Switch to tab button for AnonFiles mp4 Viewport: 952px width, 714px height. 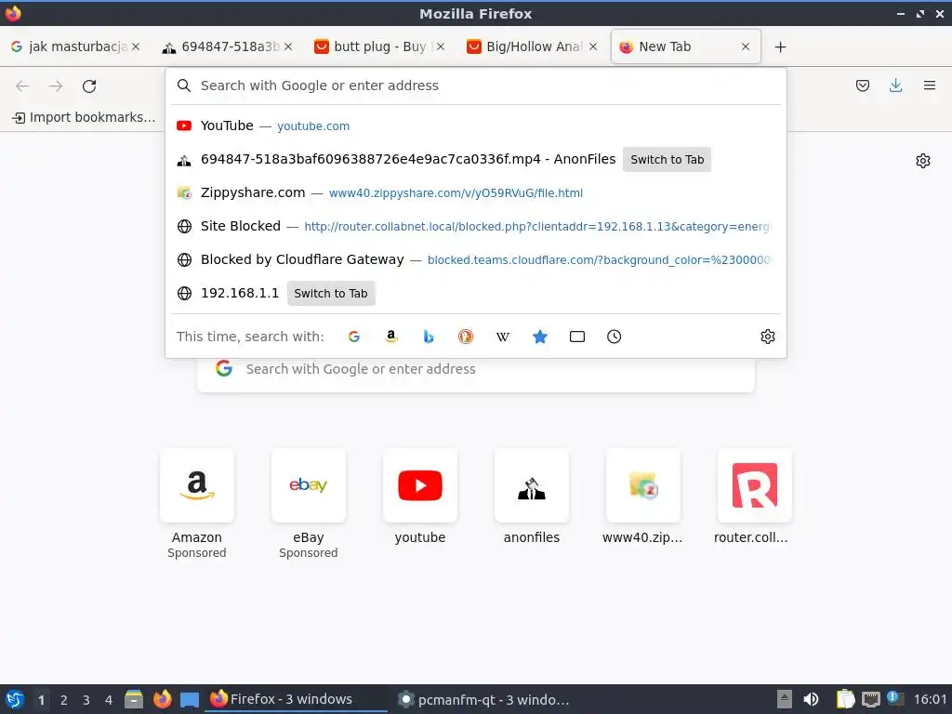pyautogui.click(x=667, y=160)
